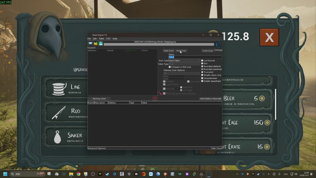Click the microphone icon in the system tray
The width and height of the screenshot is (316, 178).
(279, 174)
